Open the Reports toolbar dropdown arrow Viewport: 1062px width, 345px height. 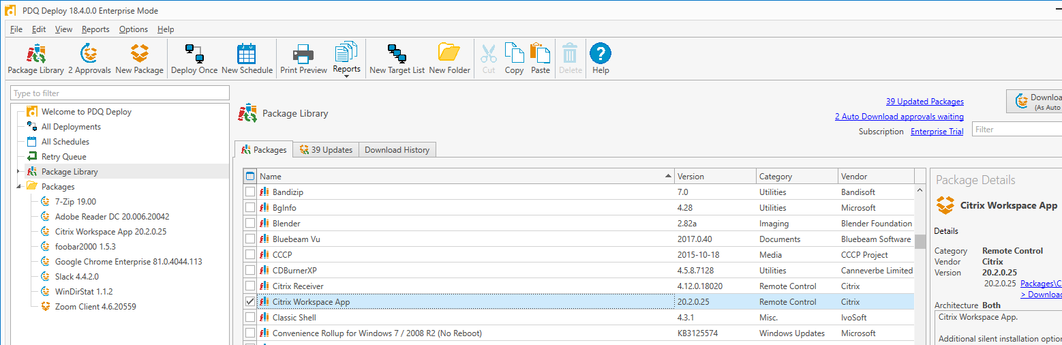pos(346,76)
